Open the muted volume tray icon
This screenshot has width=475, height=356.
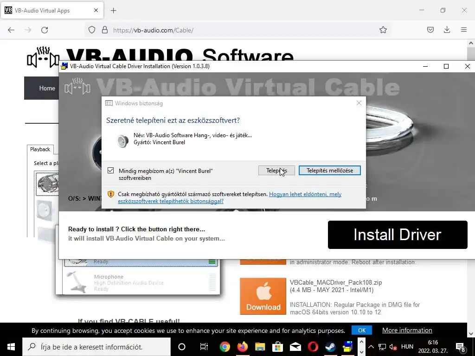[393, 347]
